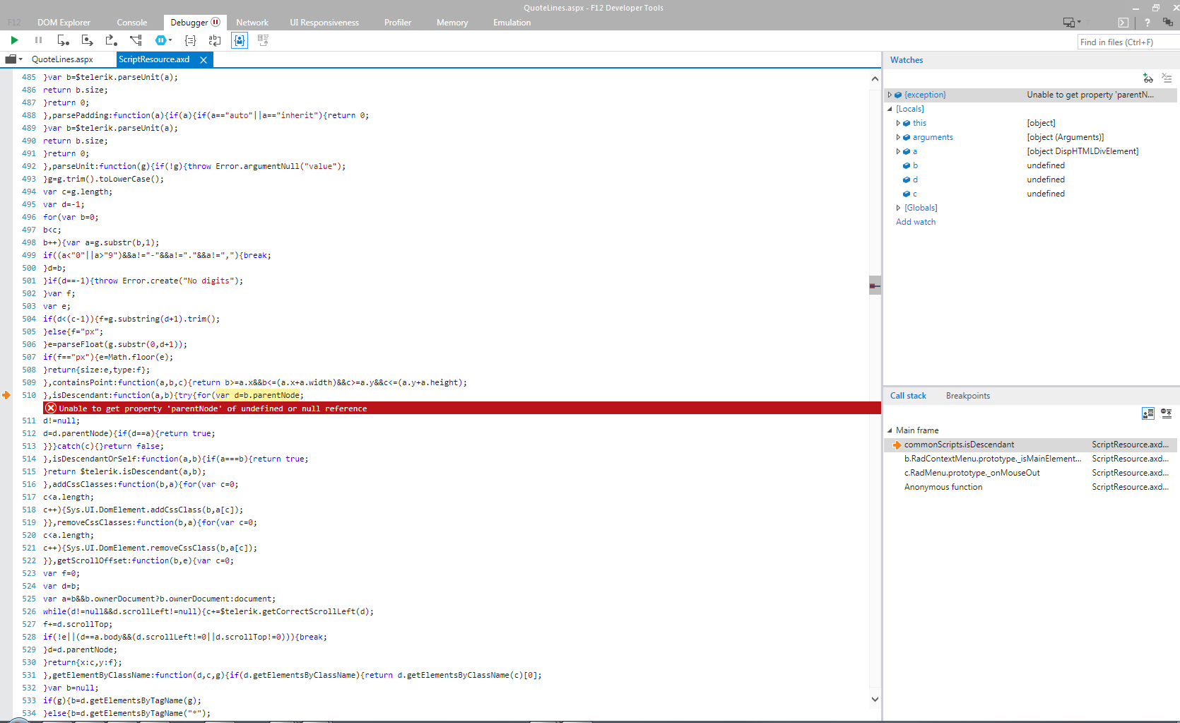Open the Profiler tab
This screenshot has height=723, width=1180.
click(398, 23)
